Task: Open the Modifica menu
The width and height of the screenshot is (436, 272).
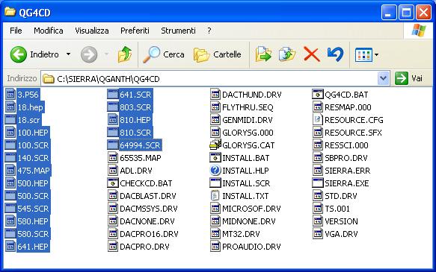Action: (x=49, y=31)
